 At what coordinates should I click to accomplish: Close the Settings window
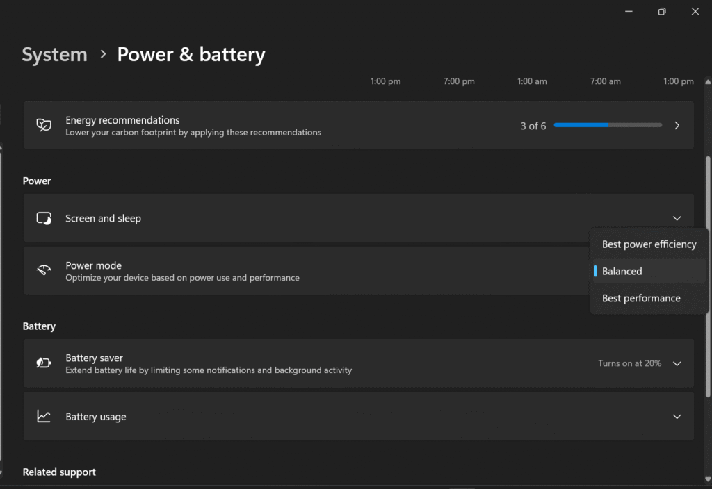click(695, 11)
